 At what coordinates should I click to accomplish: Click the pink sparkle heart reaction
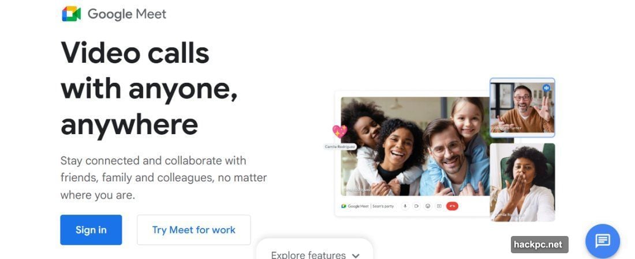(x=339, y=131)
